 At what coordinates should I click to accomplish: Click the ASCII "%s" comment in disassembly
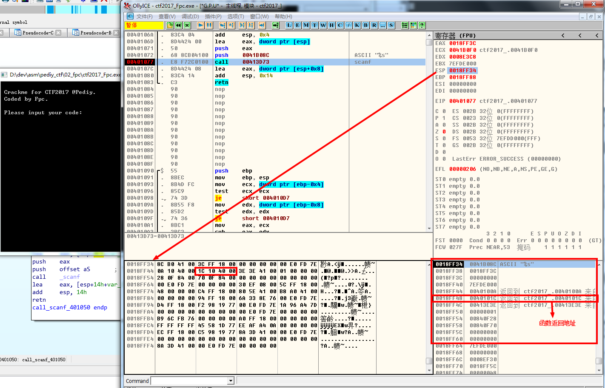(371, 55)
